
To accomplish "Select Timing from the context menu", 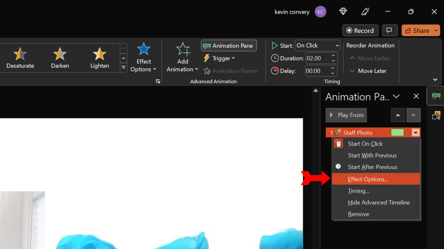I will (x=359, y=191).
